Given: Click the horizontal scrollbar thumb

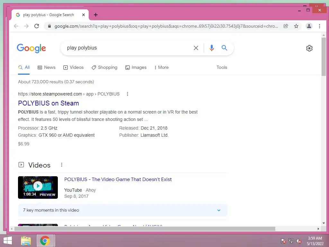Looking at the screenshot, I should coord(145,229).
